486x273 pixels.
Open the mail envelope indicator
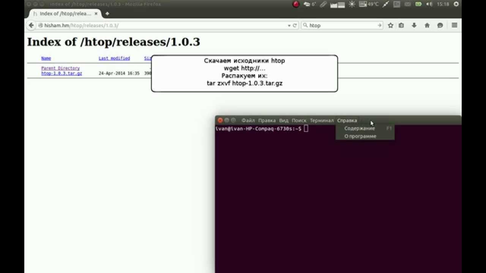[x=407, y=4]
